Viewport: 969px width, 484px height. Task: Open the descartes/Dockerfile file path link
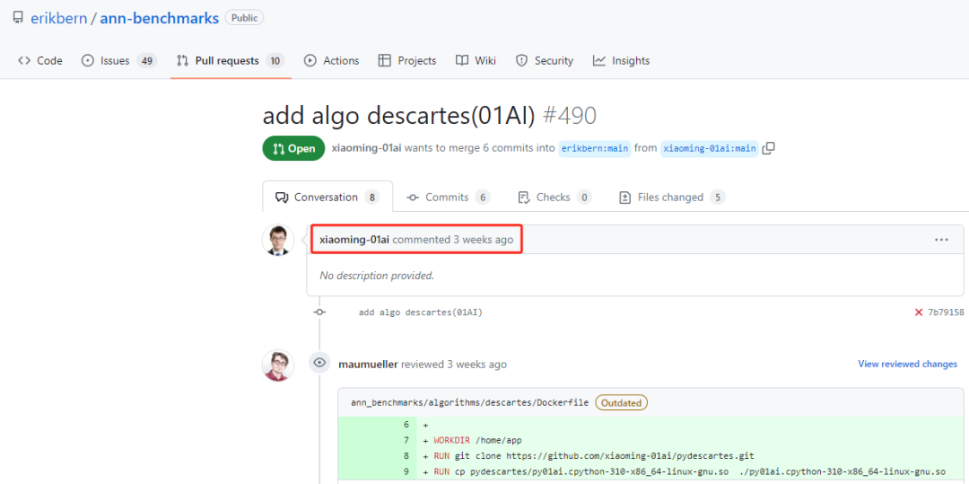(469, 403)
